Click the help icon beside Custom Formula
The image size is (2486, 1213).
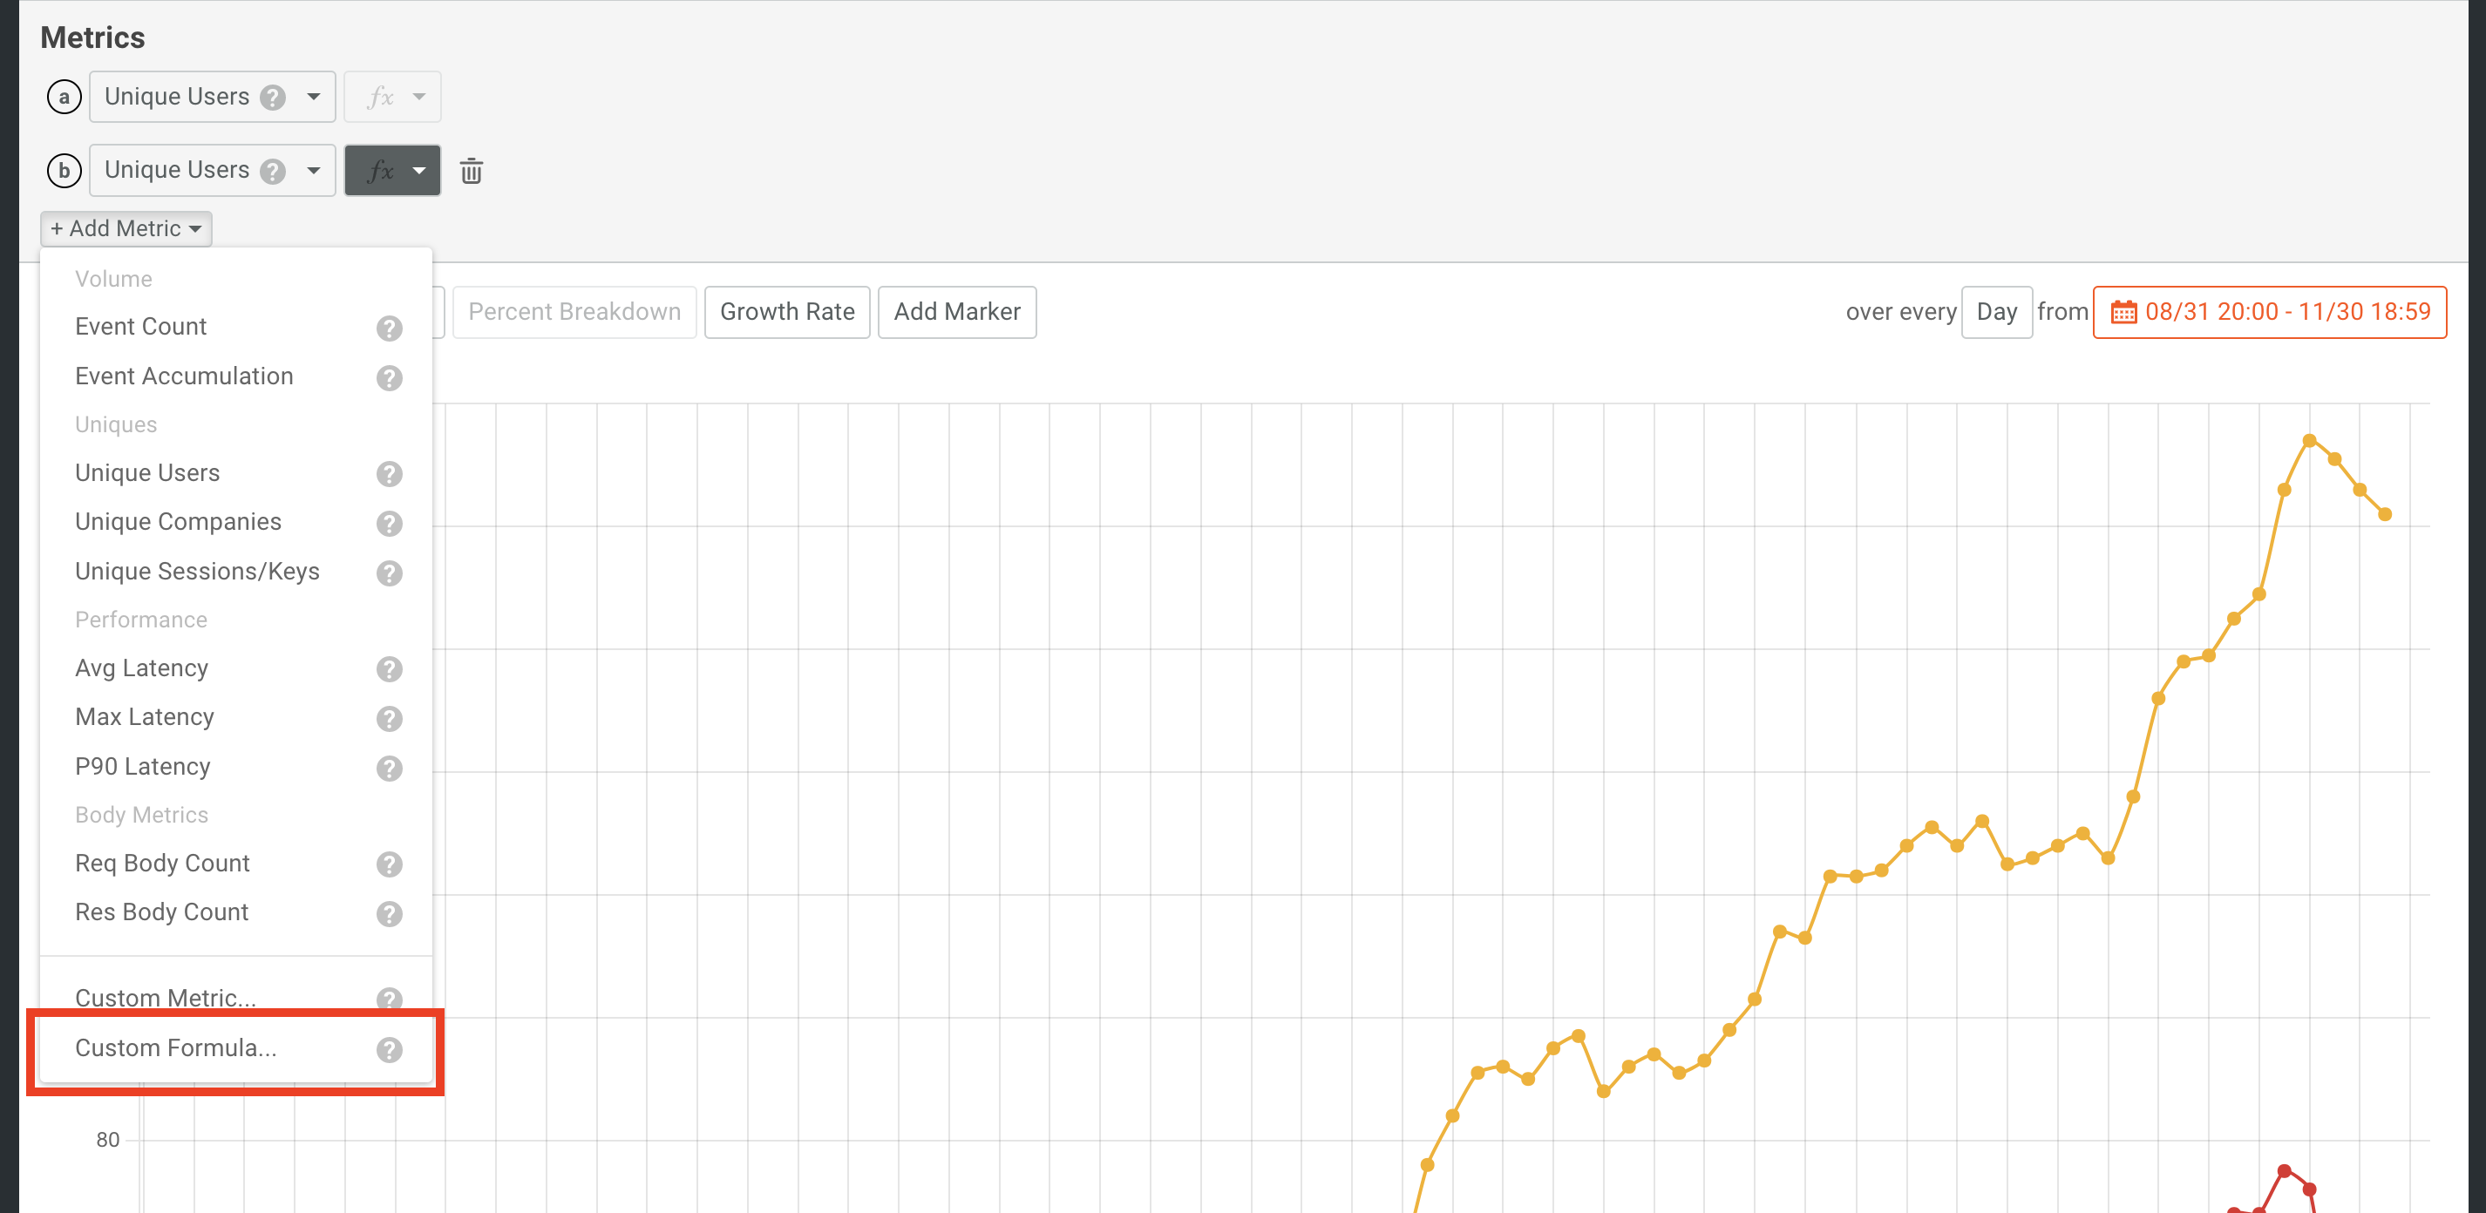pyautogui.click(x=389, y=1049)
